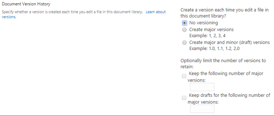
Task: Click the 'Example: 1.0, 1.1, 1.2, 2.0' text
Action: (x=214, y=49)
